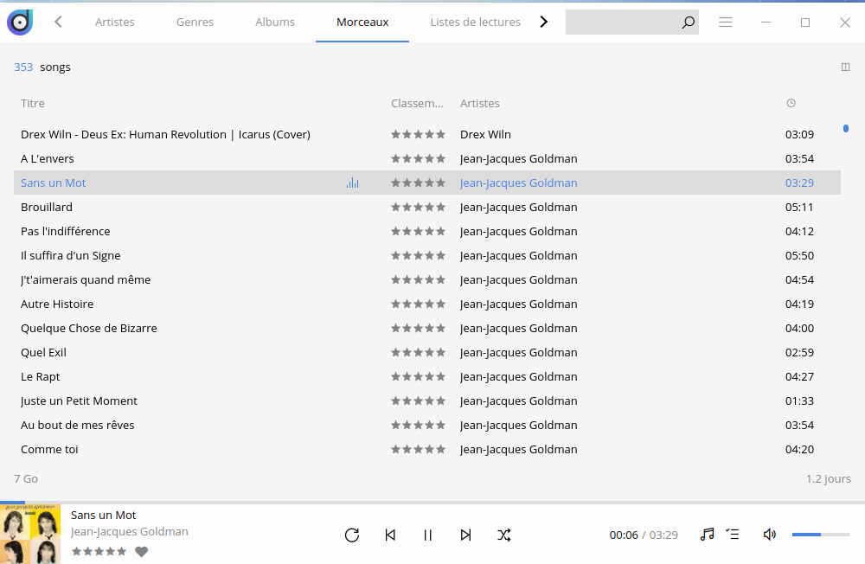
Task: Skip to the next track
Action: [x=465, y=535]
